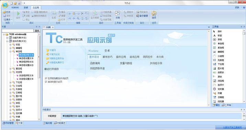Select the 云应用 ribbon tab
The height and width of the screenshot is (130, 246).
click(36, 8)
